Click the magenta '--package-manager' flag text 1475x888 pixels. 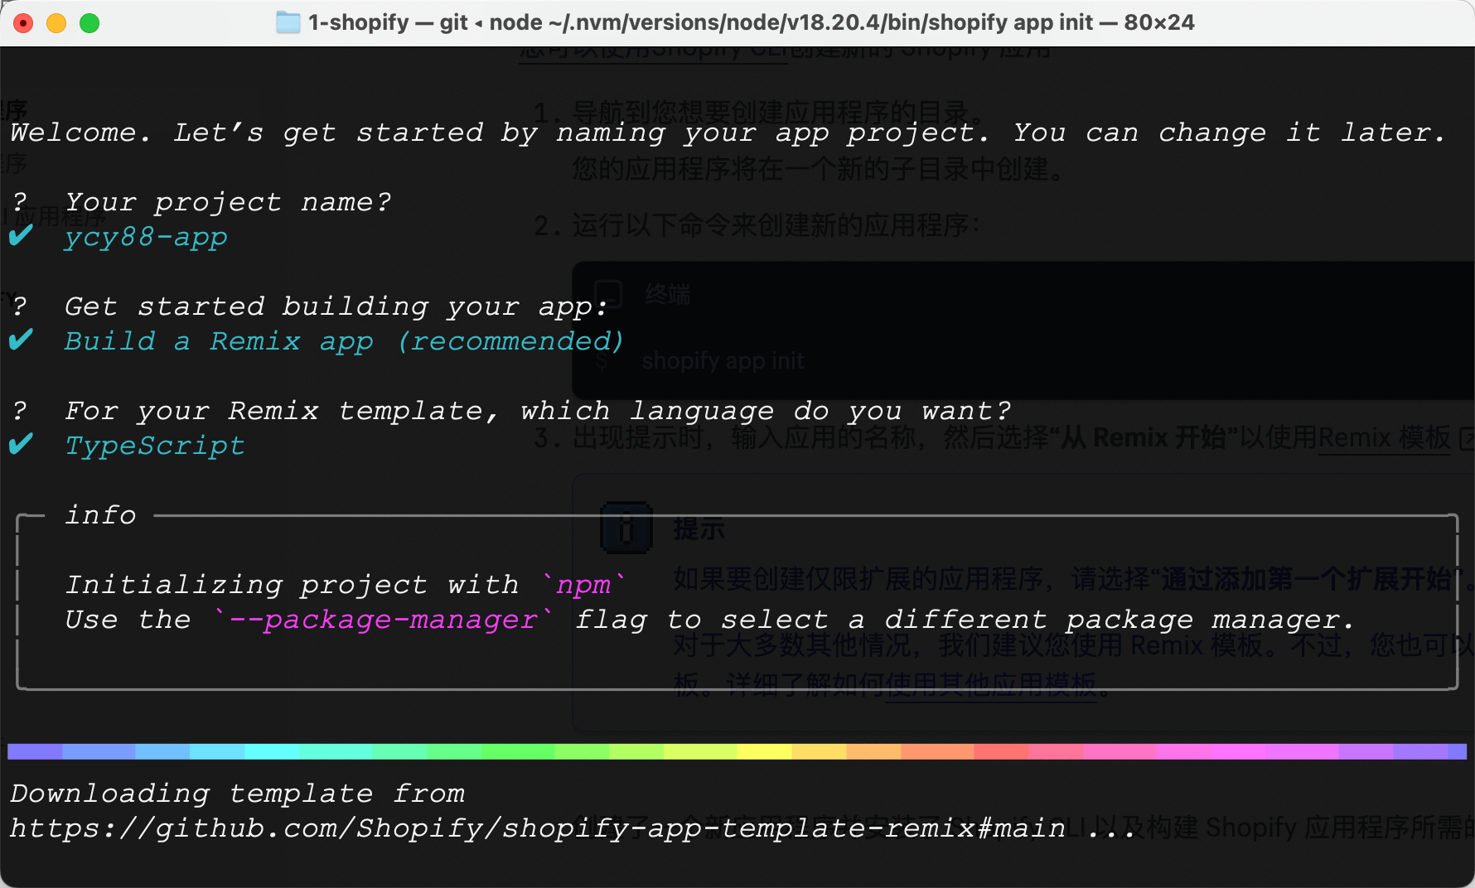(383, 620)
